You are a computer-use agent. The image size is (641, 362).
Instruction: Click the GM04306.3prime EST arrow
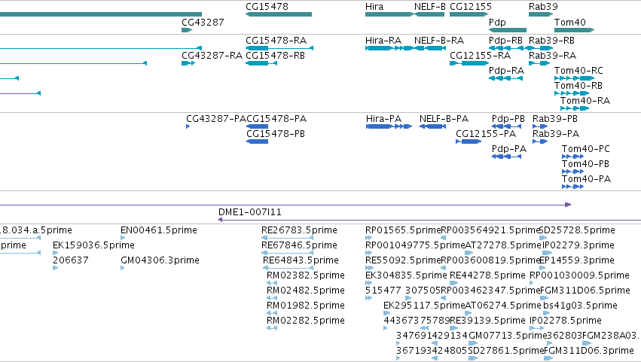(123, 268)
